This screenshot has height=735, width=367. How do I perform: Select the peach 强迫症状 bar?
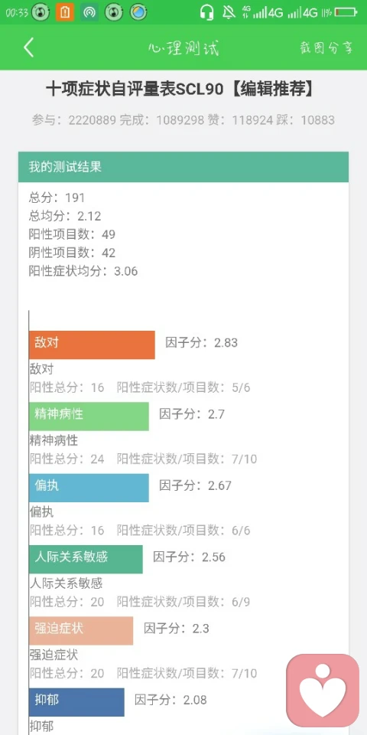(x=81, y=630)
